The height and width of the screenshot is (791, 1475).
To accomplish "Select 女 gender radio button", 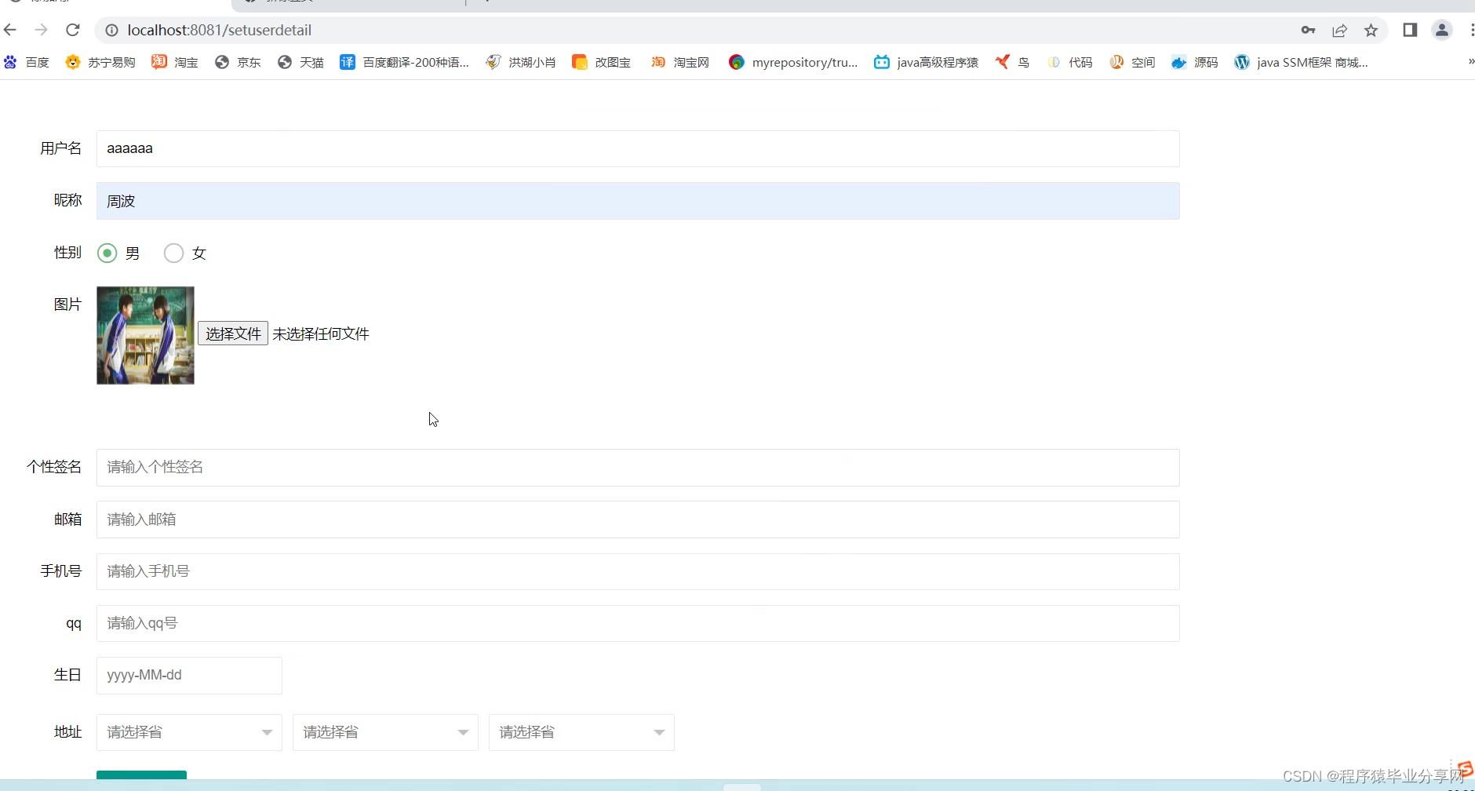I will click(x=173, y=253).
